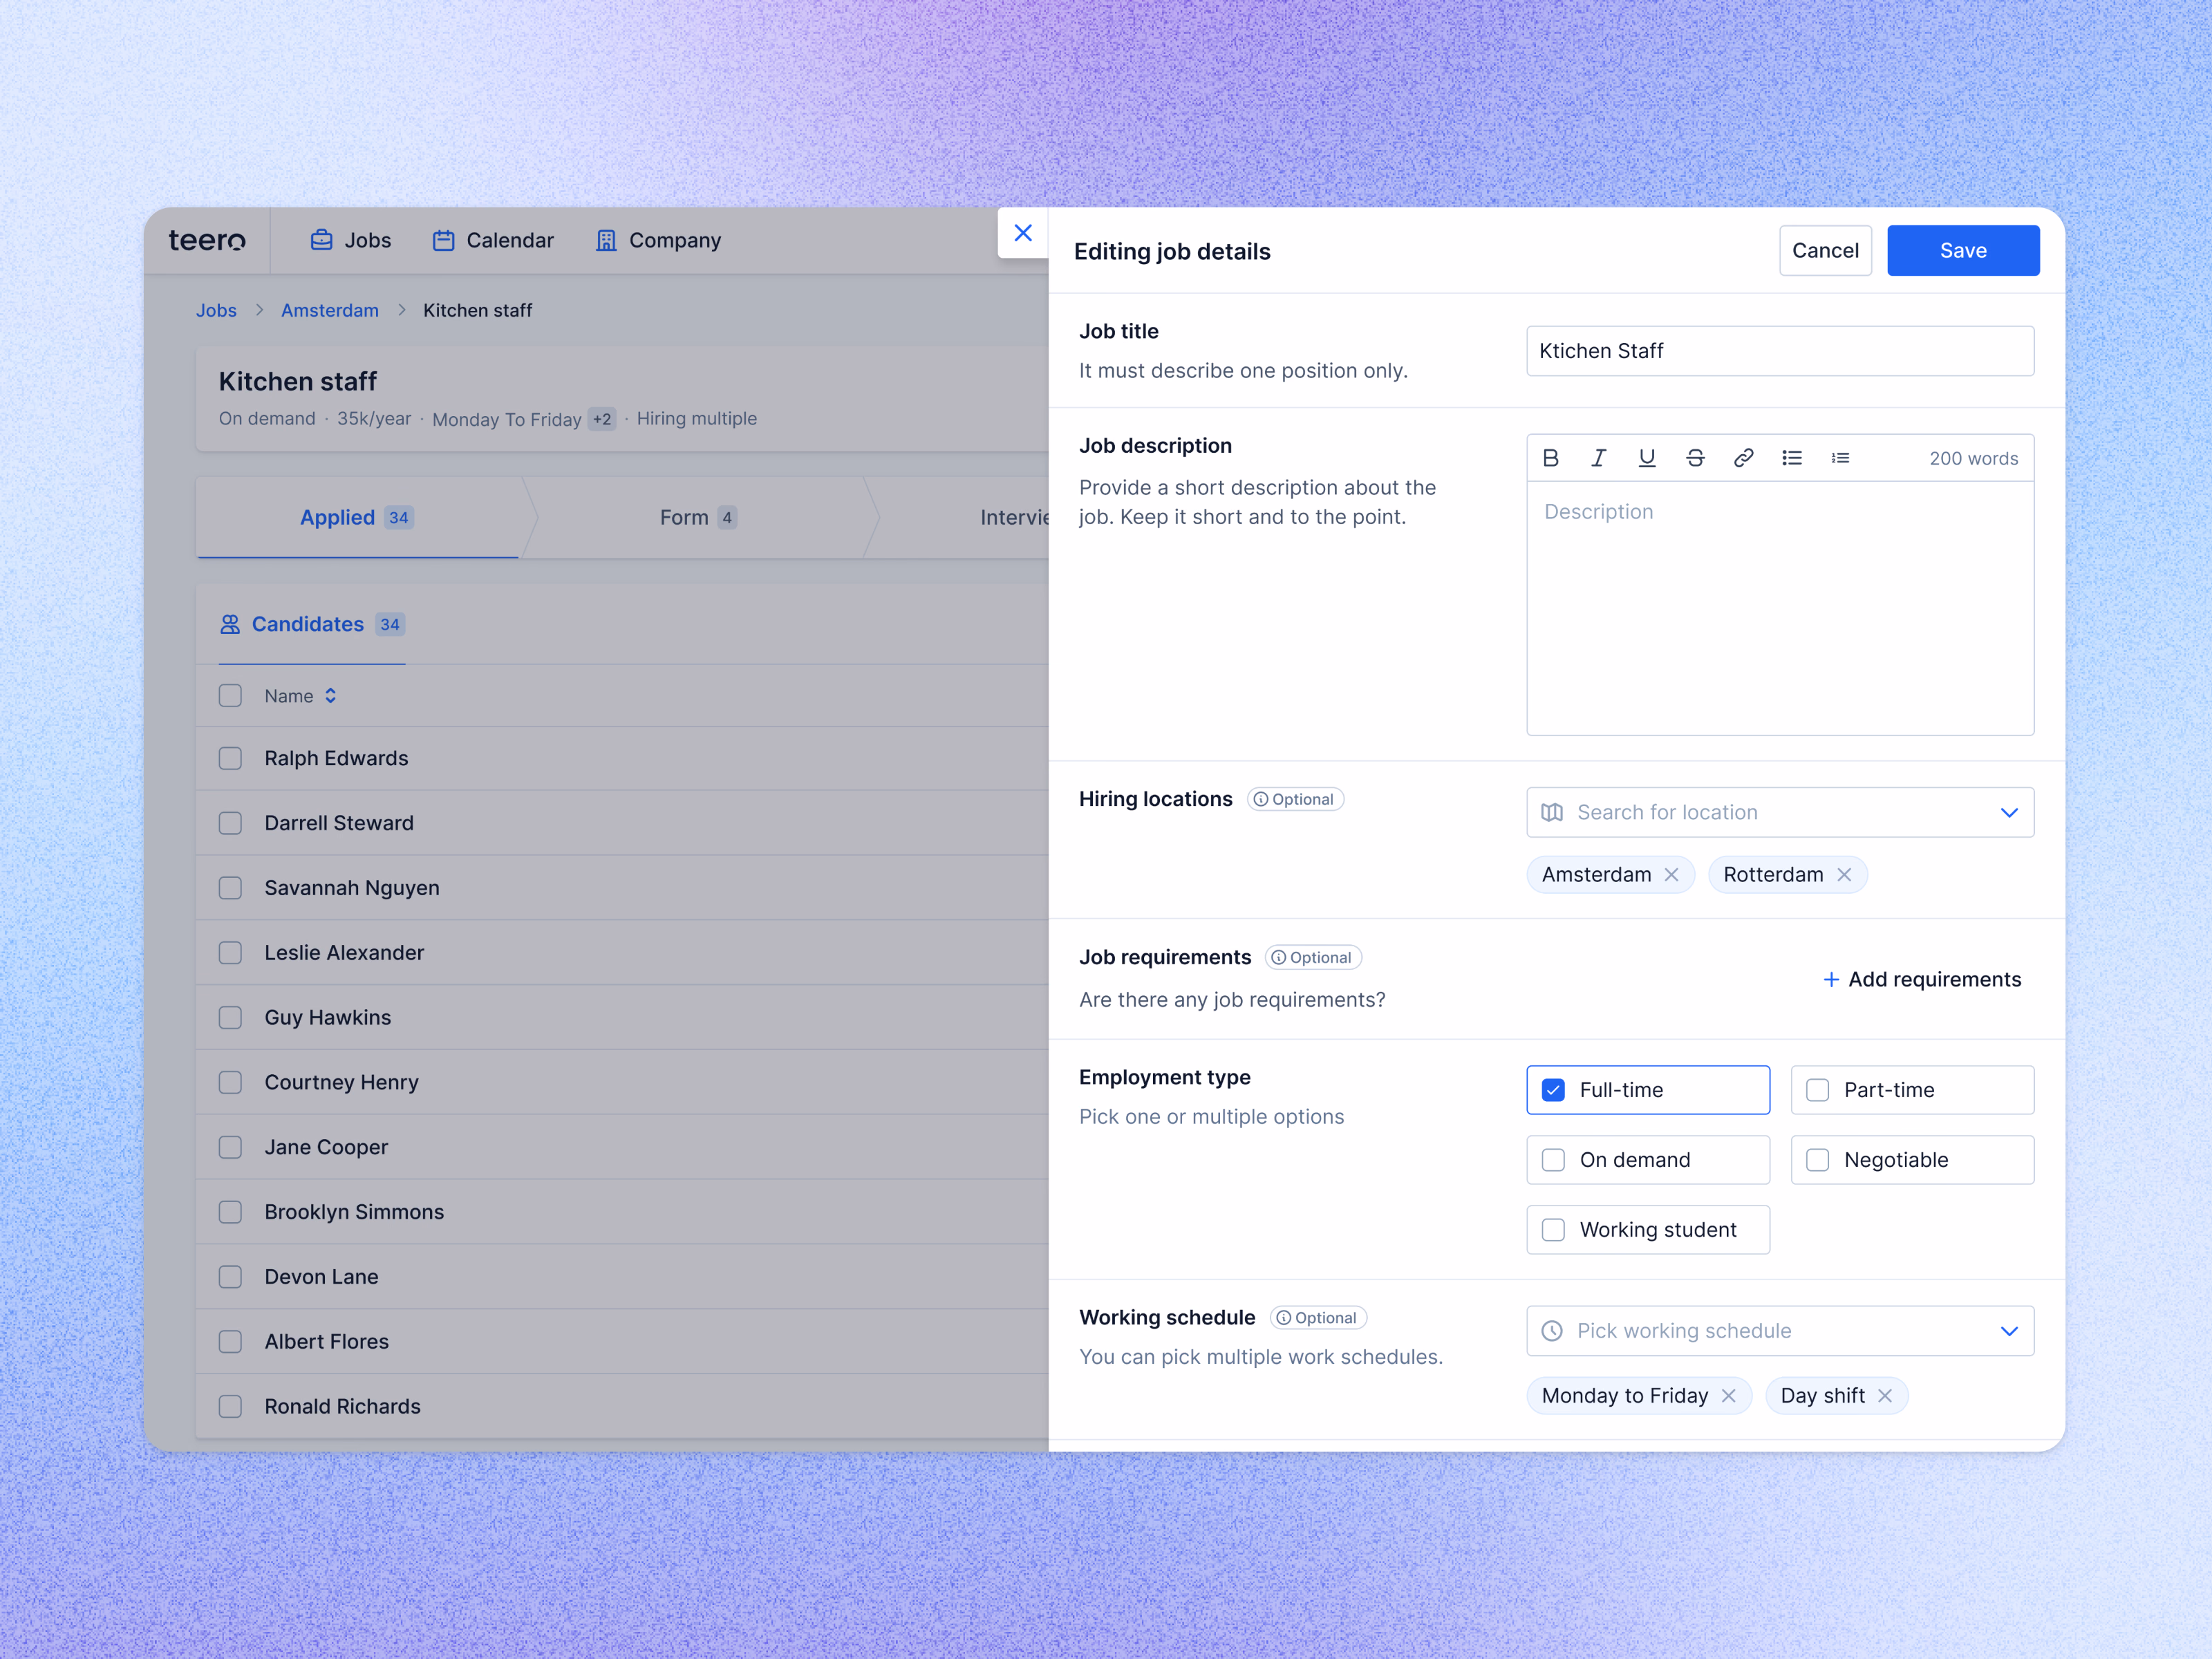Close the editing panel with X icon
This screenshot has width=2212, height=1659.
(x=1023, y=233)
